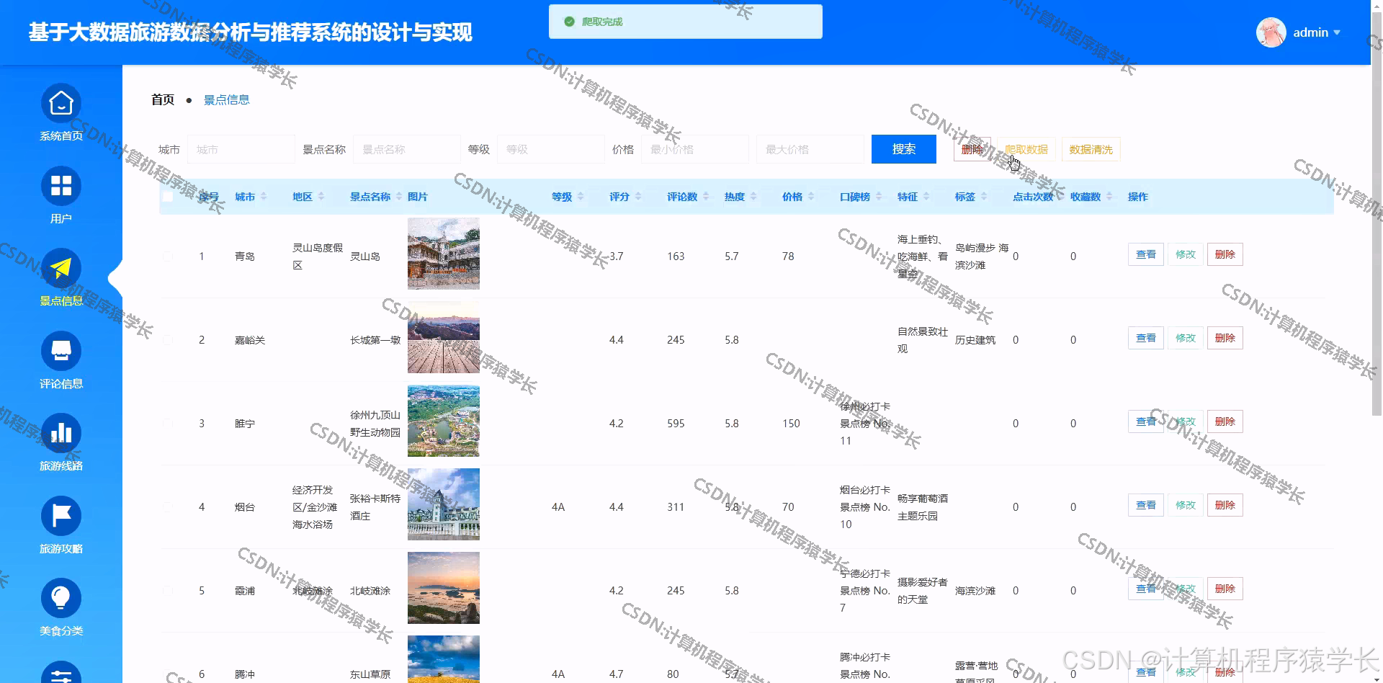Delete the 长城第一墩 row
Viewport: 1383px width, 683px height.
[1225, 338]
